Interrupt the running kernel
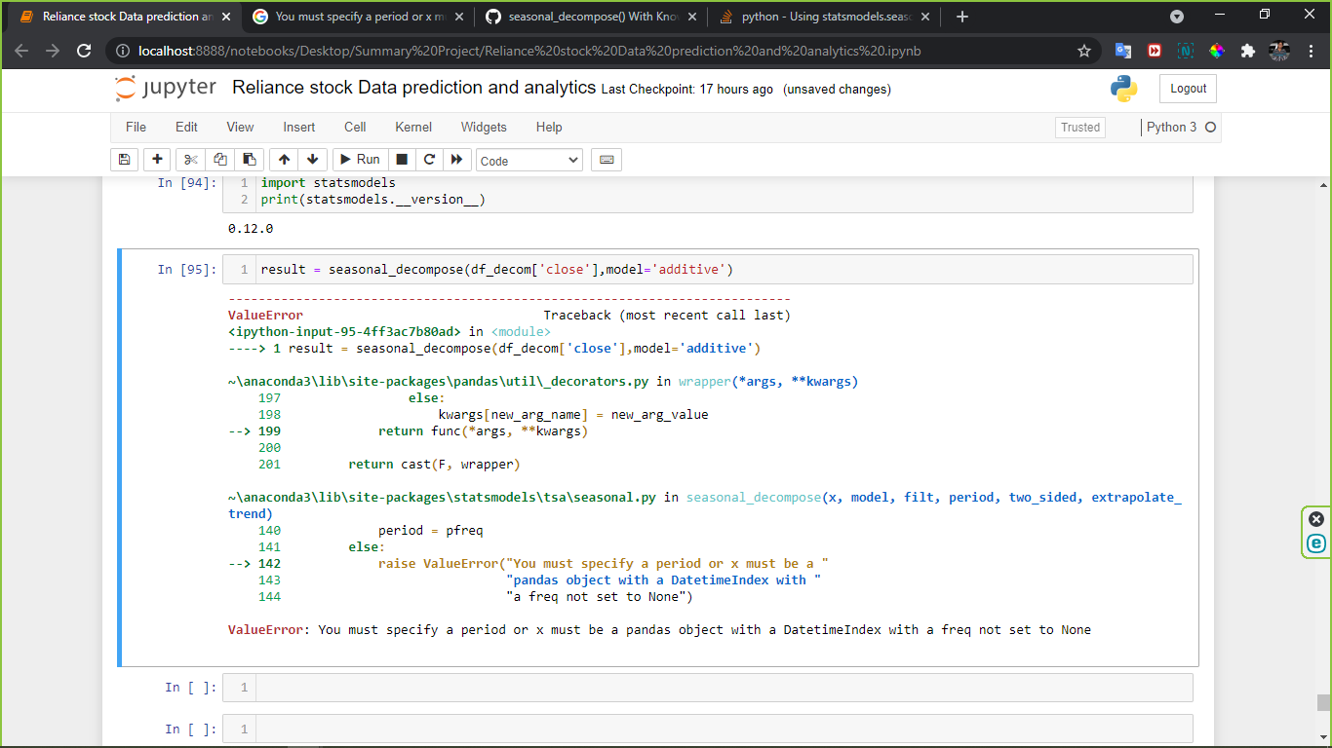 pos(401,159)
